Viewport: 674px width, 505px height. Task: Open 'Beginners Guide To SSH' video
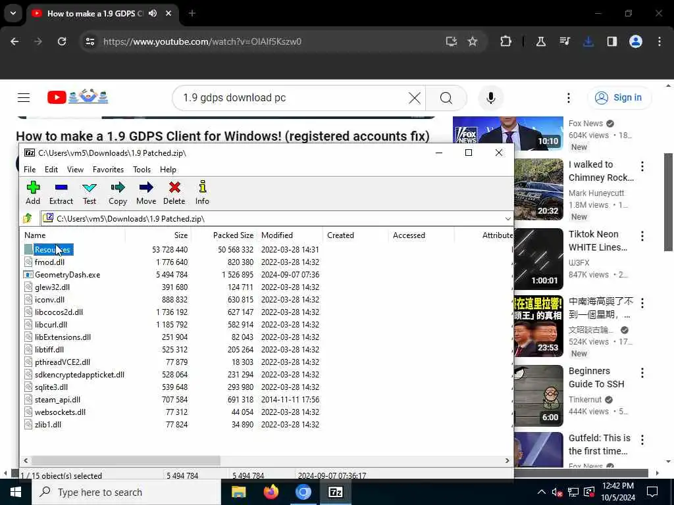coord(596,377)
